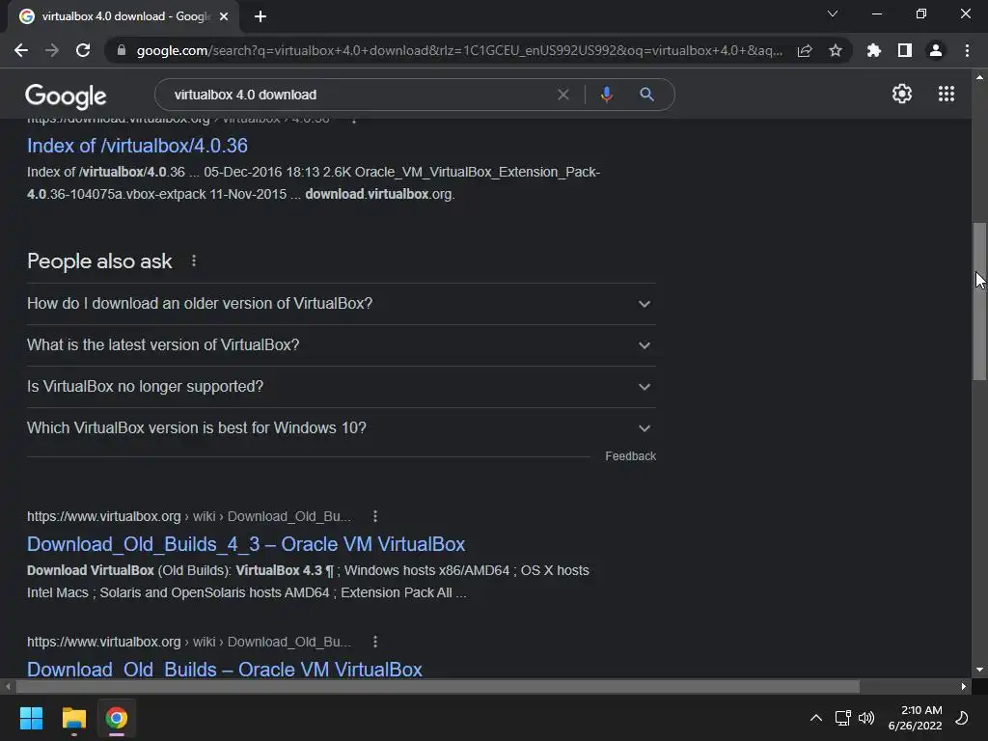The width and height of the screenshot is (988, 741).
Task: Show hidden system tray icons
Action: 816,718
